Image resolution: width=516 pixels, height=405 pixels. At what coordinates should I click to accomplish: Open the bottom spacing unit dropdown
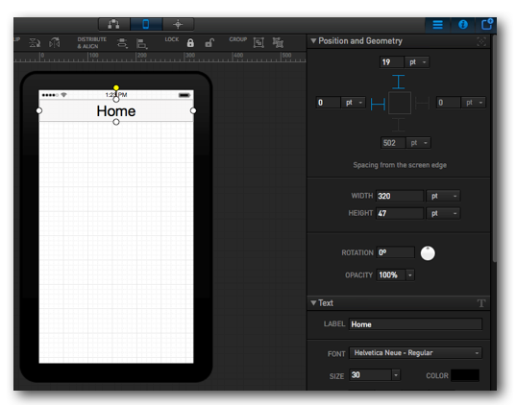pos(419,143)
